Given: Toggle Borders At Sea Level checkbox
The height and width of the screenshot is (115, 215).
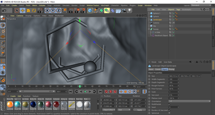Looking at the screenshot, I should coord(169,110).
